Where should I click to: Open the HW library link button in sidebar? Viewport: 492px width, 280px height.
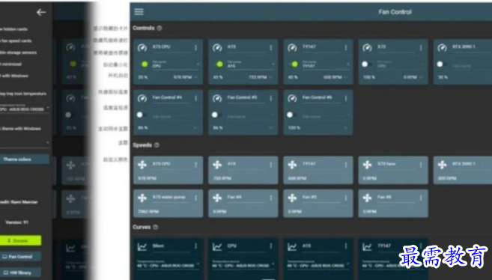tap(20, 273)
